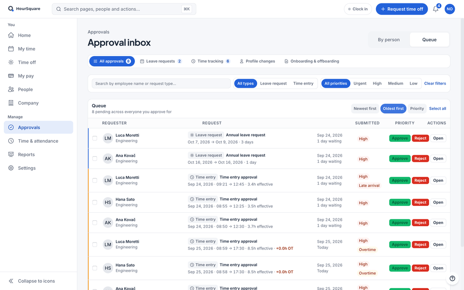The image size is (464, 290).
Task: Click the ⌘K shortcut badge
Action: tap(187, 9)
